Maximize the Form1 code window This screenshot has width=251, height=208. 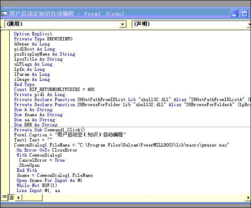pos(244,14)
